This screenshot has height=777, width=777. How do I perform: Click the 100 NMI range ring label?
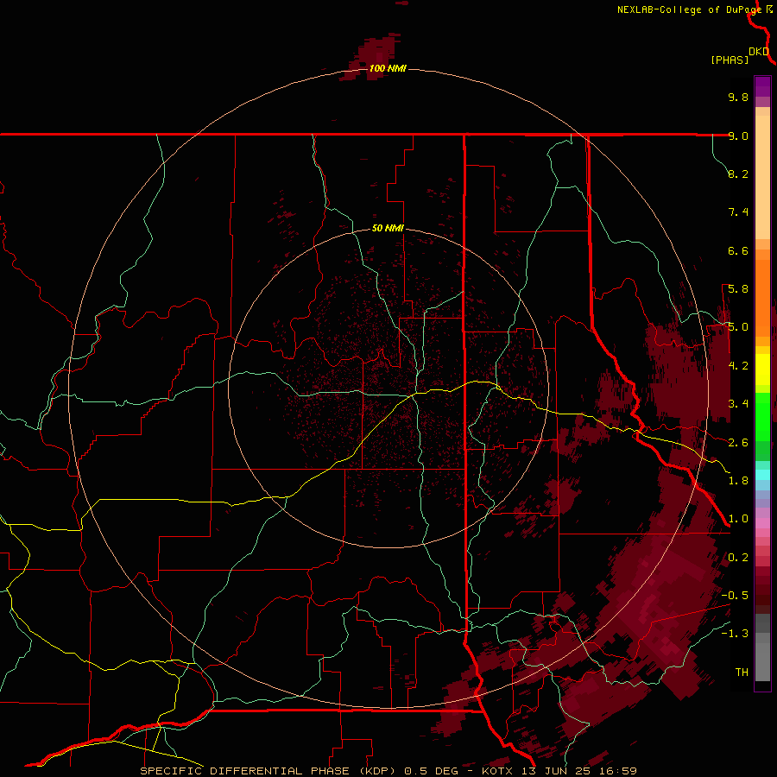point(388,68)
